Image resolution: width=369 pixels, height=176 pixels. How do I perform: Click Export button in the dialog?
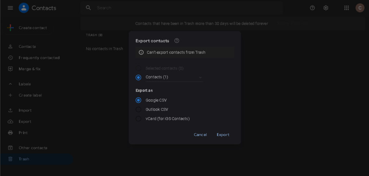[223, 135]
